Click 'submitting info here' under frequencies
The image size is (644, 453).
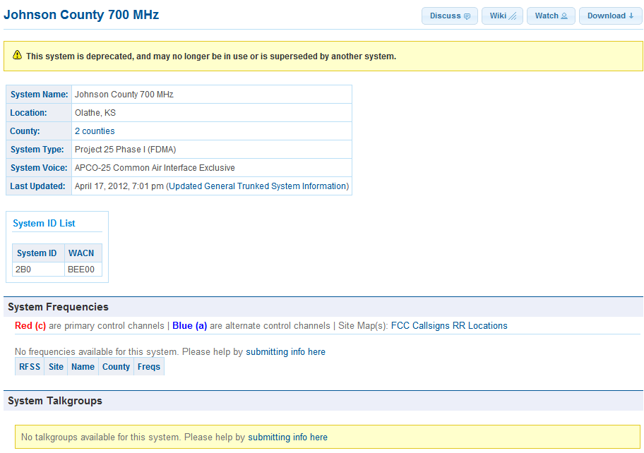click(x=285, y=351)
